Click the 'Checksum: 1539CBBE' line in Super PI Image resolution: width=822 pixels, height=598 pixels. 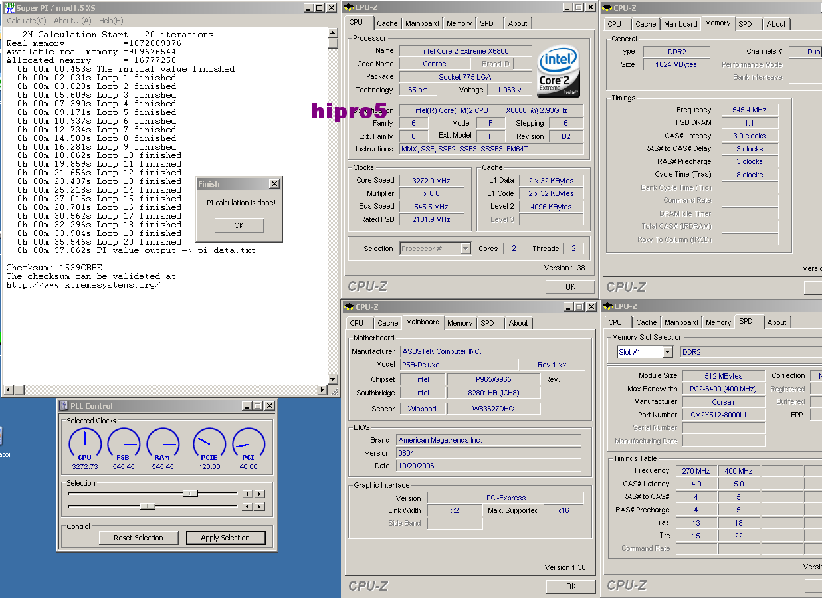(x=54, y=268)
